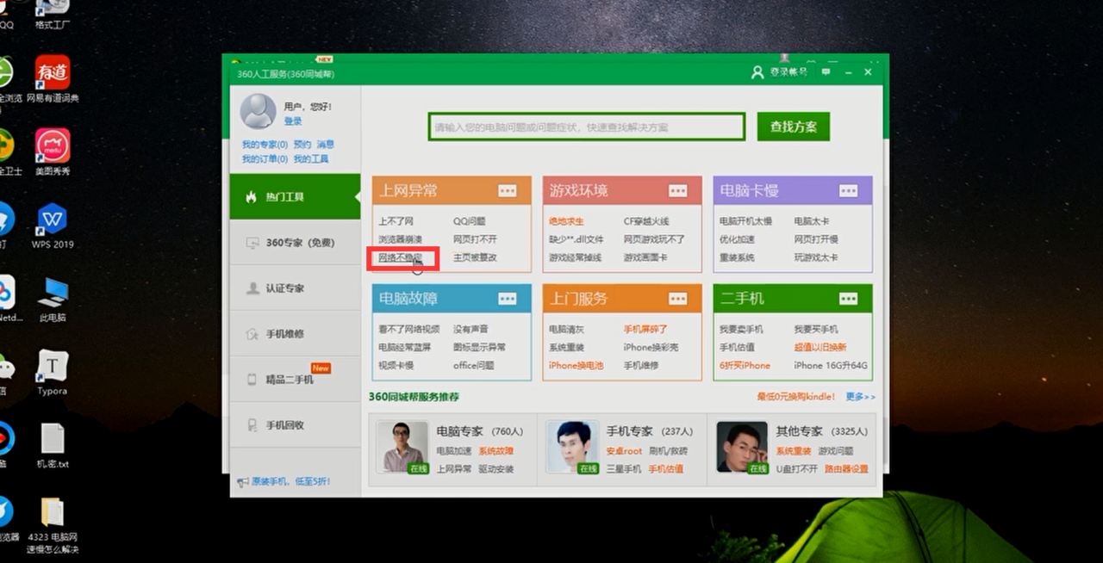The width and height of the screenshot is (1103, 563).
Task: Click the 手机专家 expert photo
Action: [x=572, y=447]
